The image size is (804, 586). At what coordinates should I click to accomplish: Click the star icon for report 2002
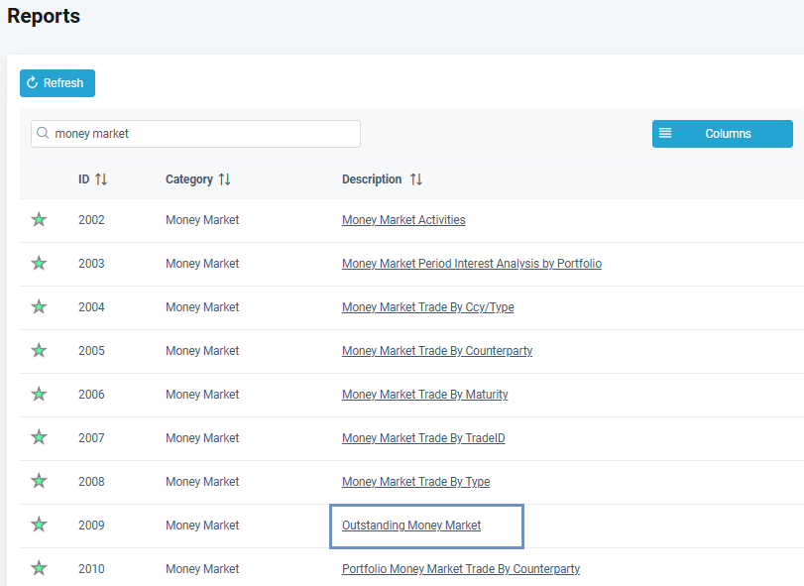point(39,219)
